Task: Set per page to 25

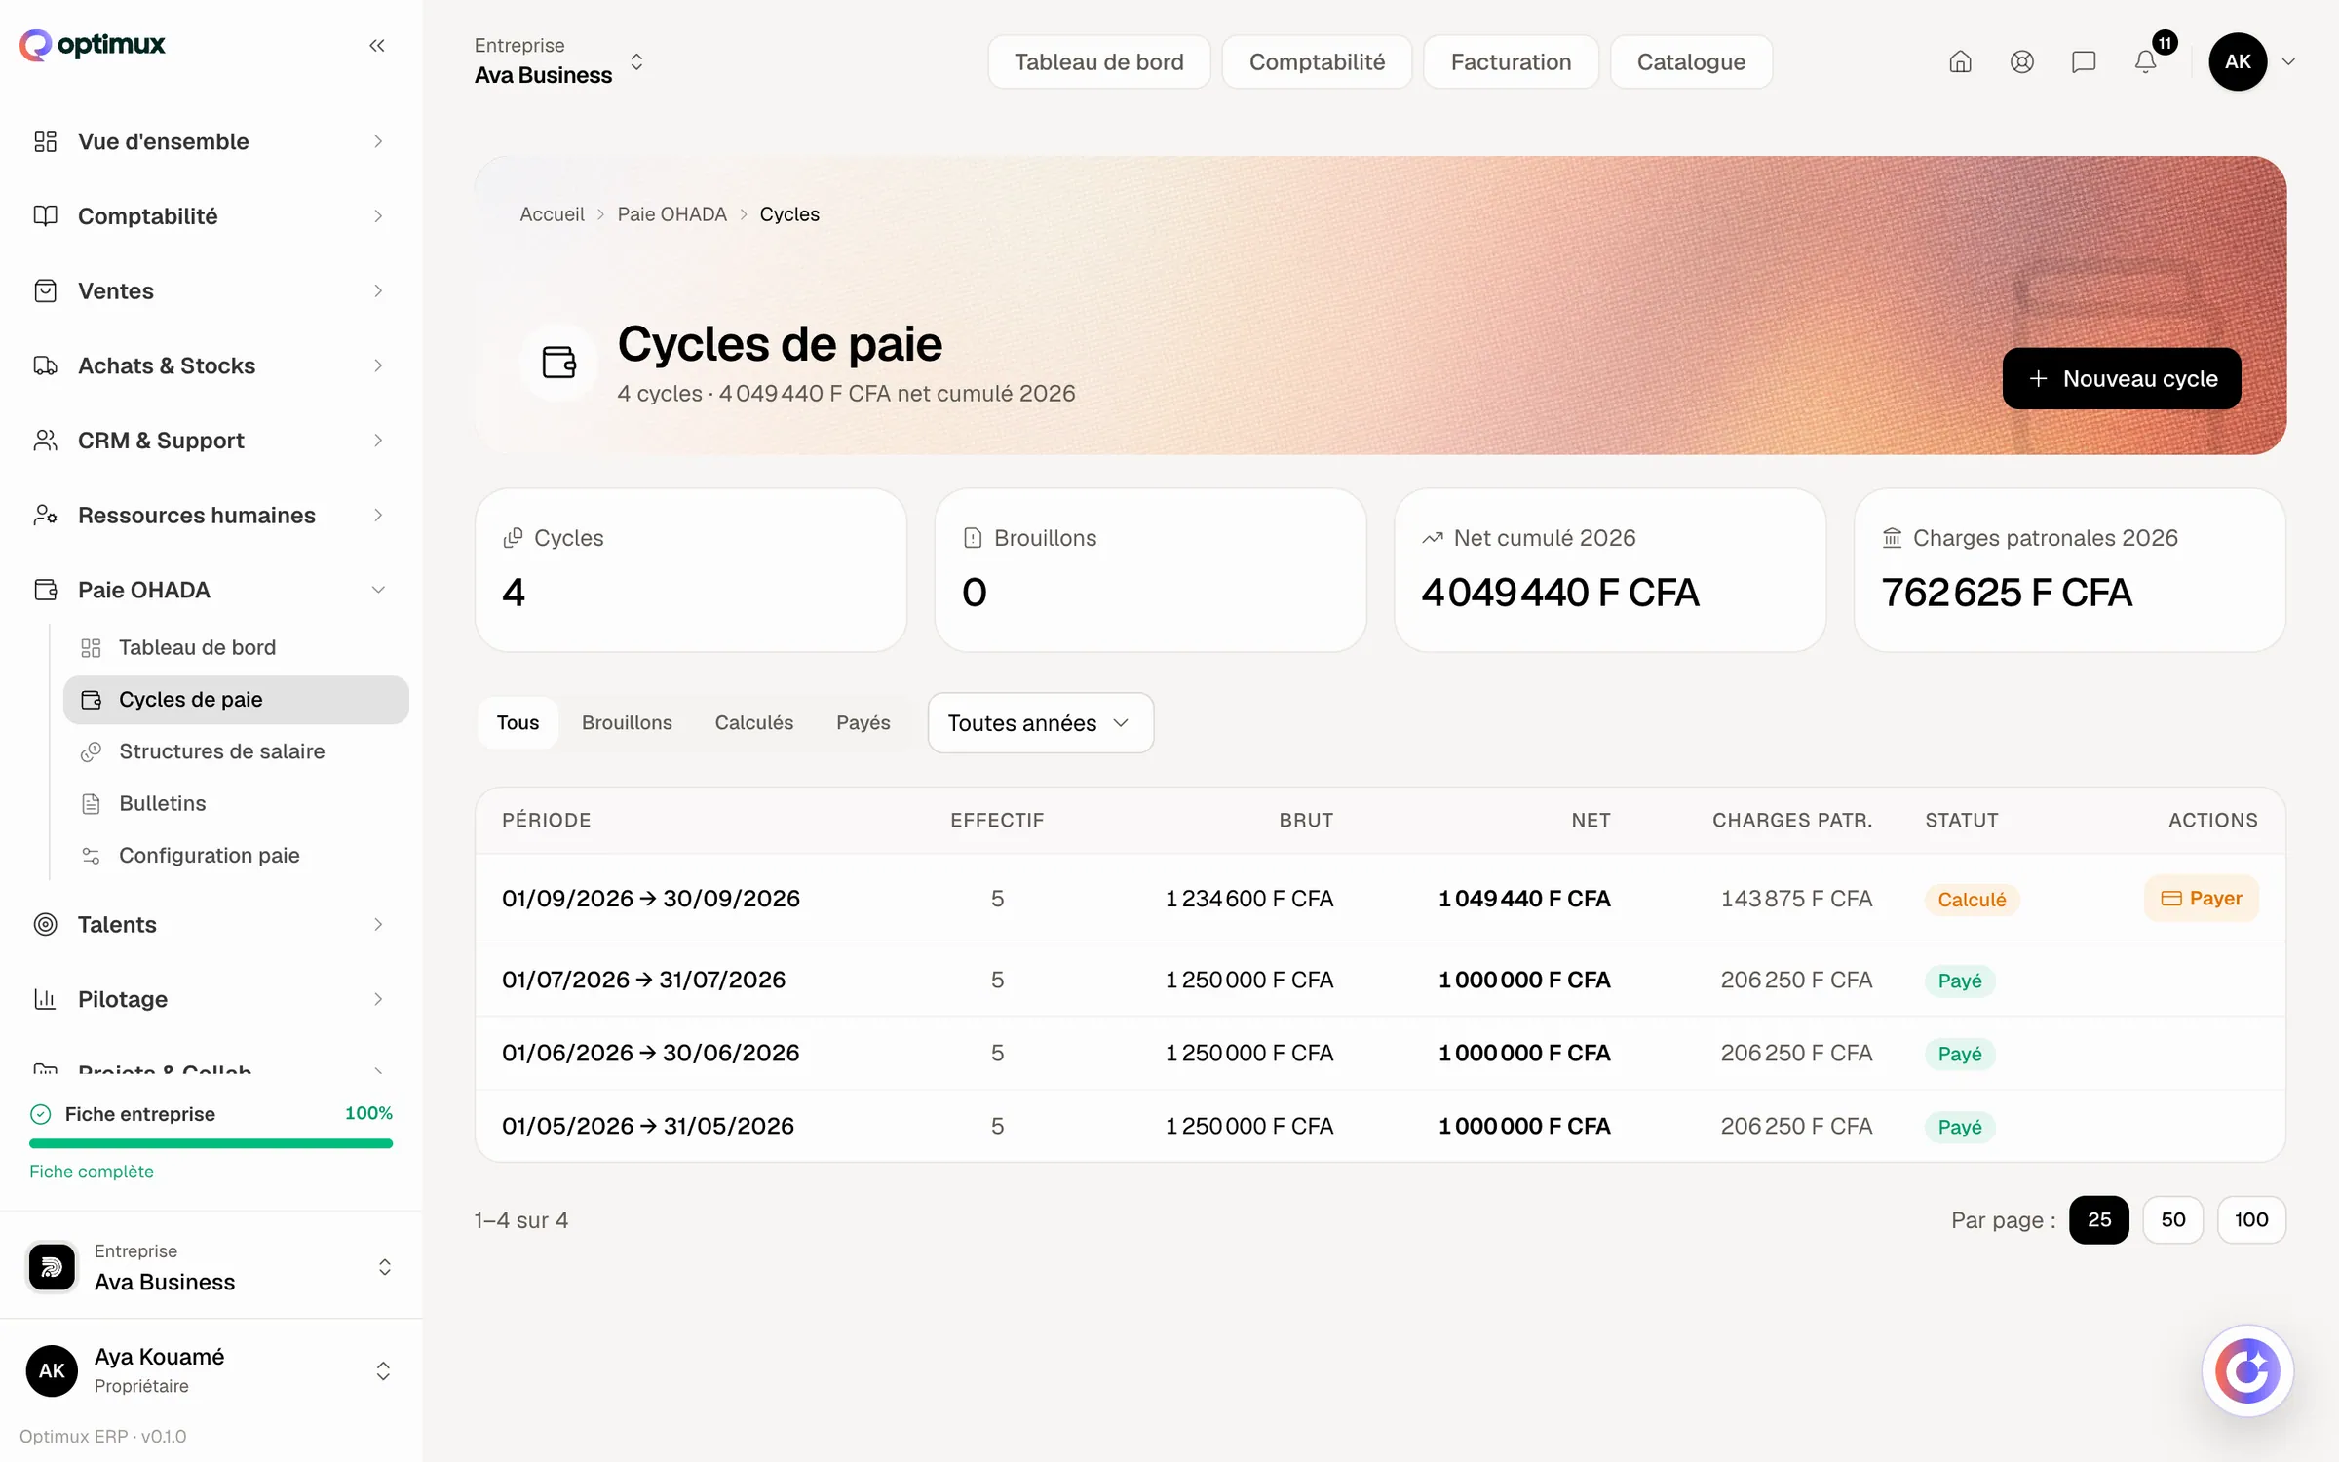Action: [x=2099, y=1219]
